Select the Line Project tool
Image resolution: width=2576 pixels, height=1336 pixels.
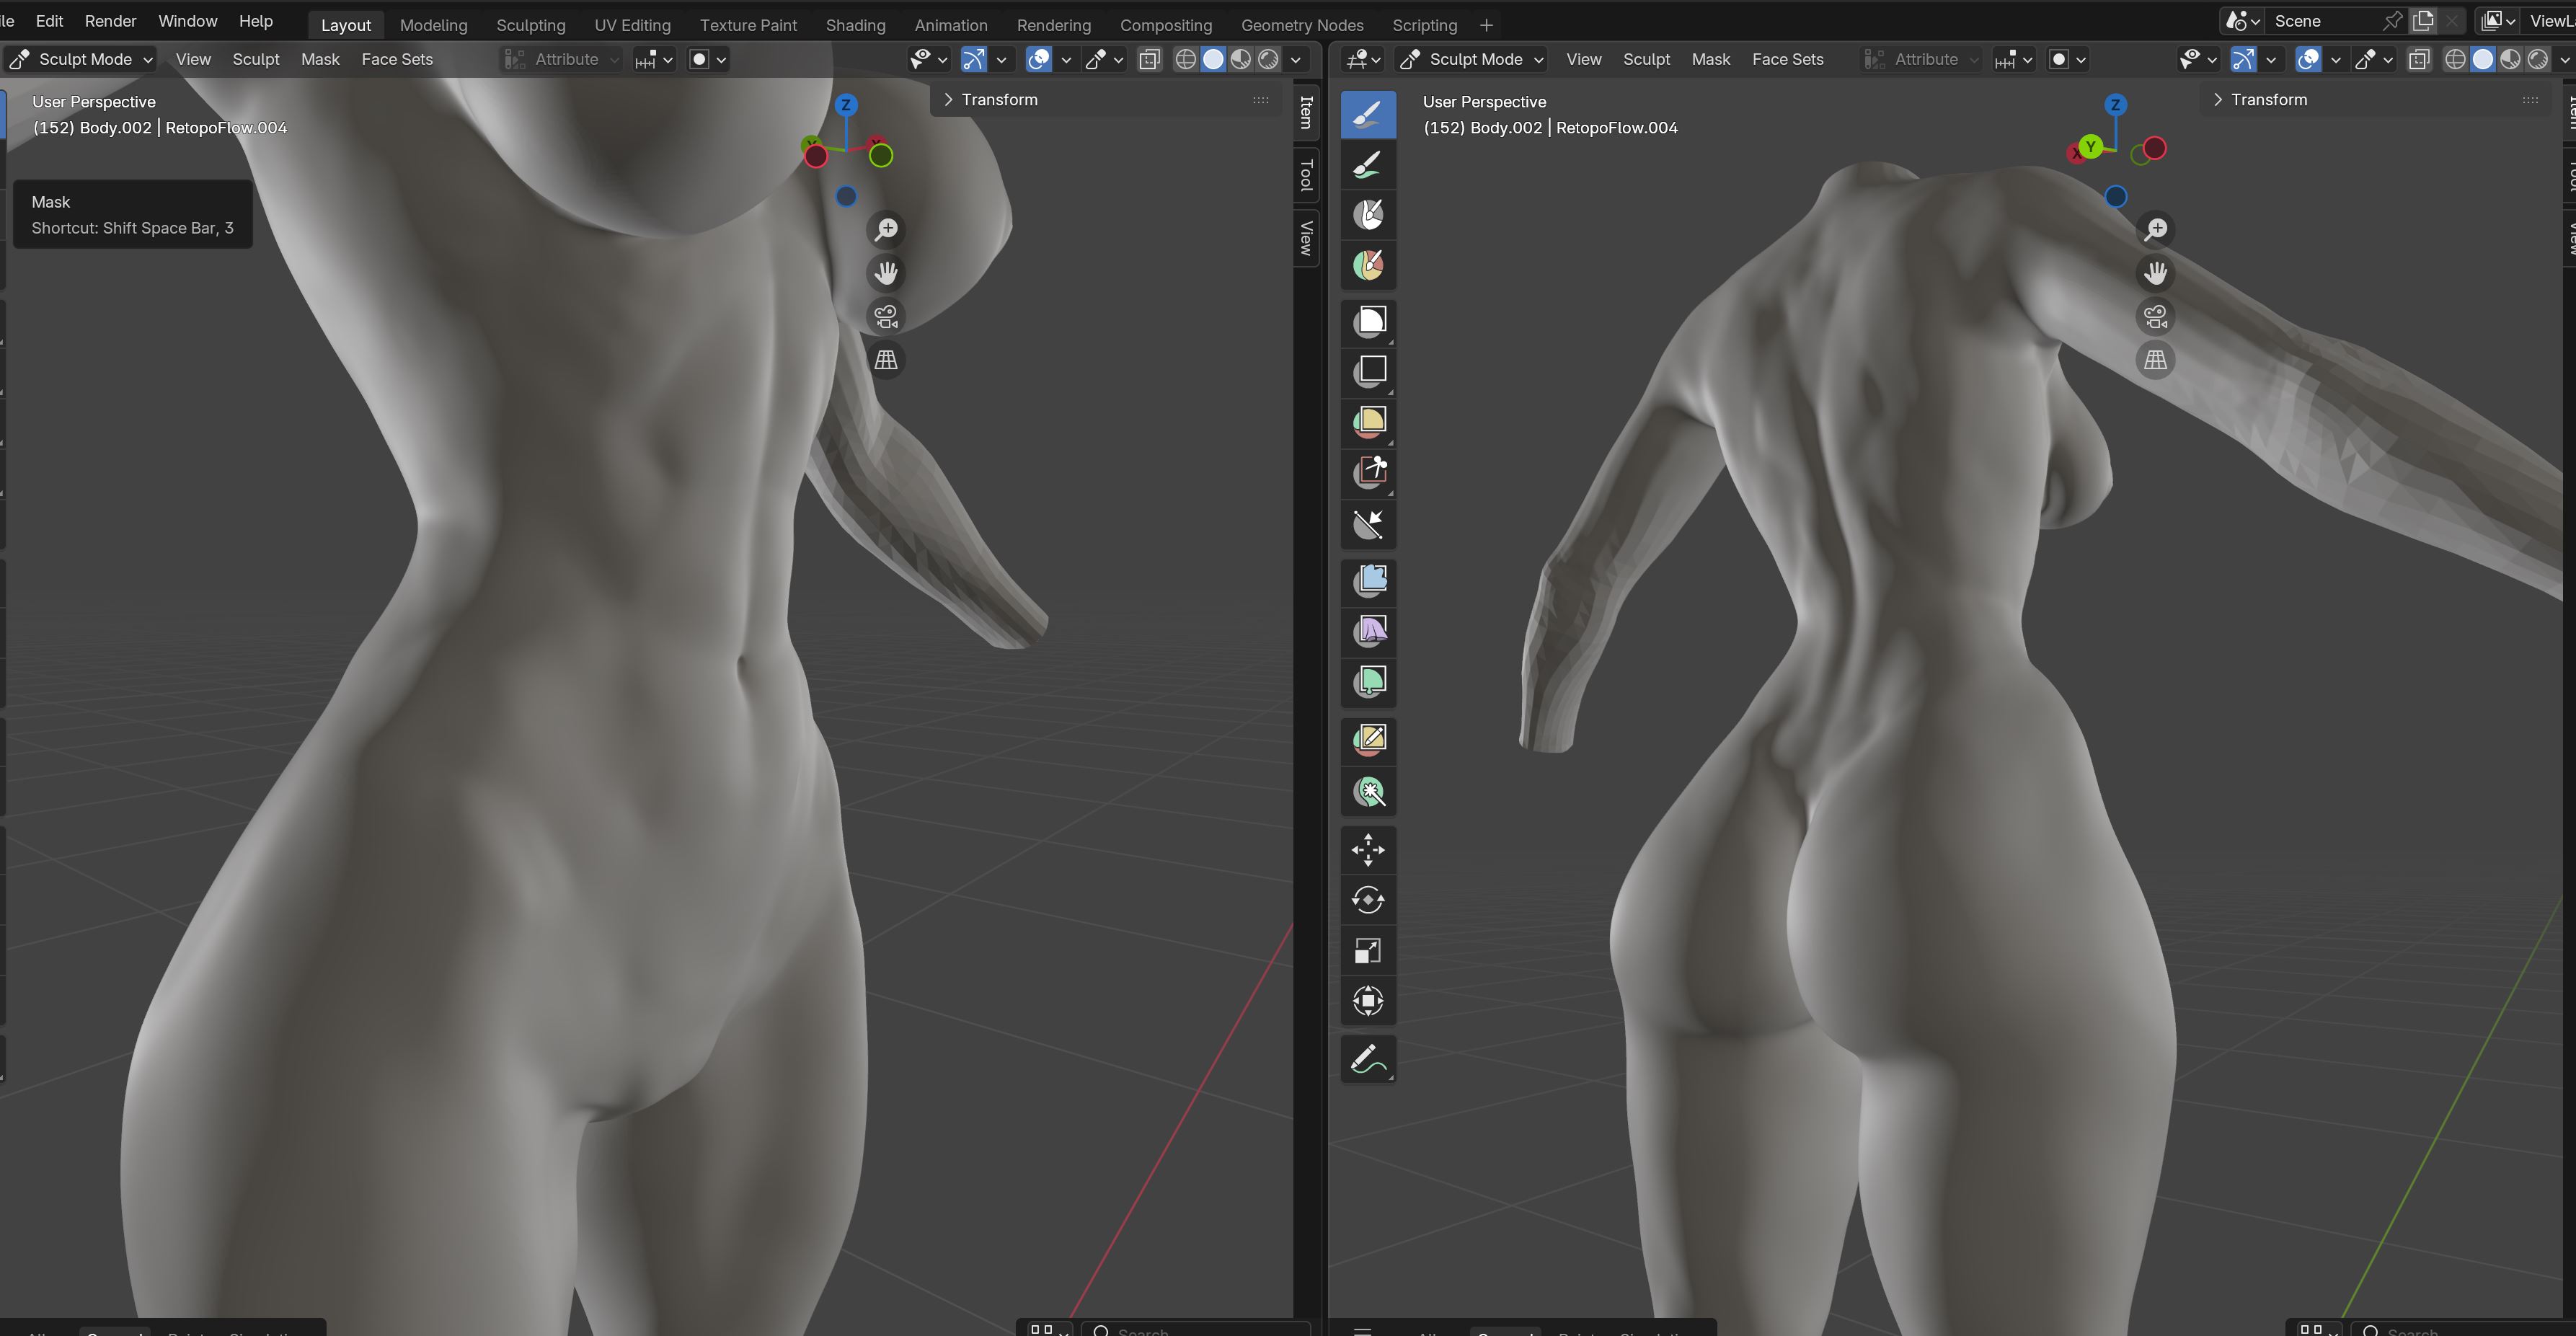pos(1368,523)
